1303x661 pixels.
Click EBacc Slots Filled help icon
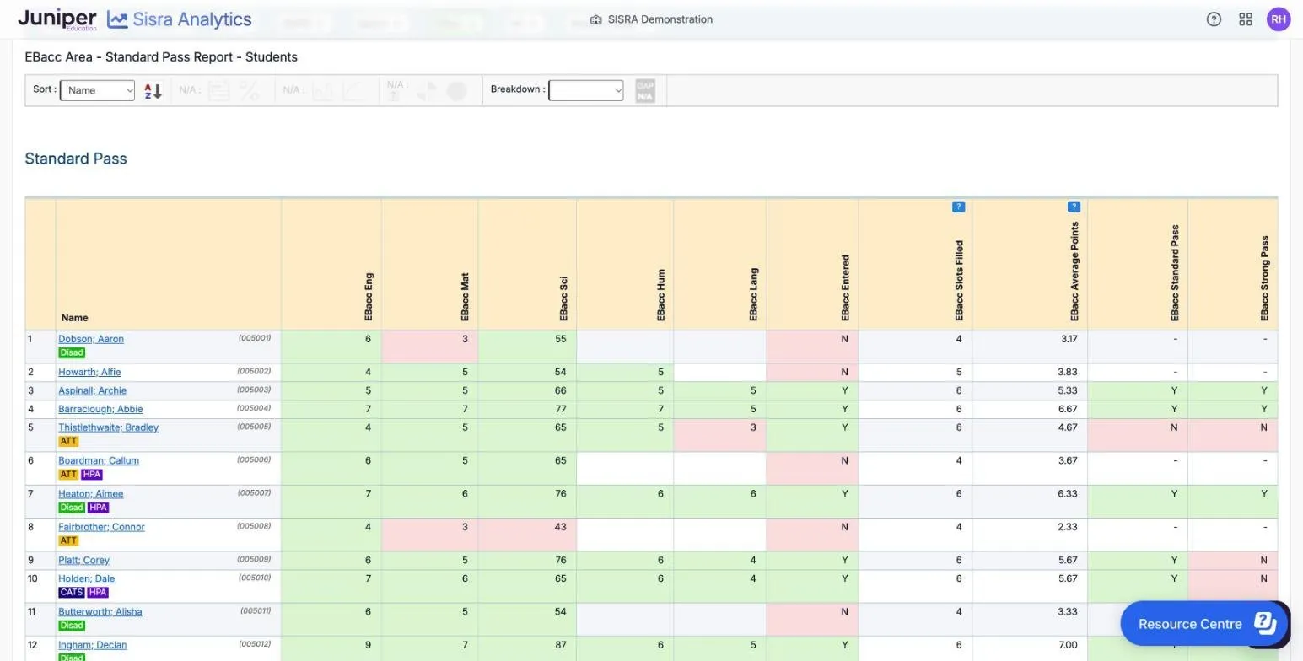[x=958, y=207]
